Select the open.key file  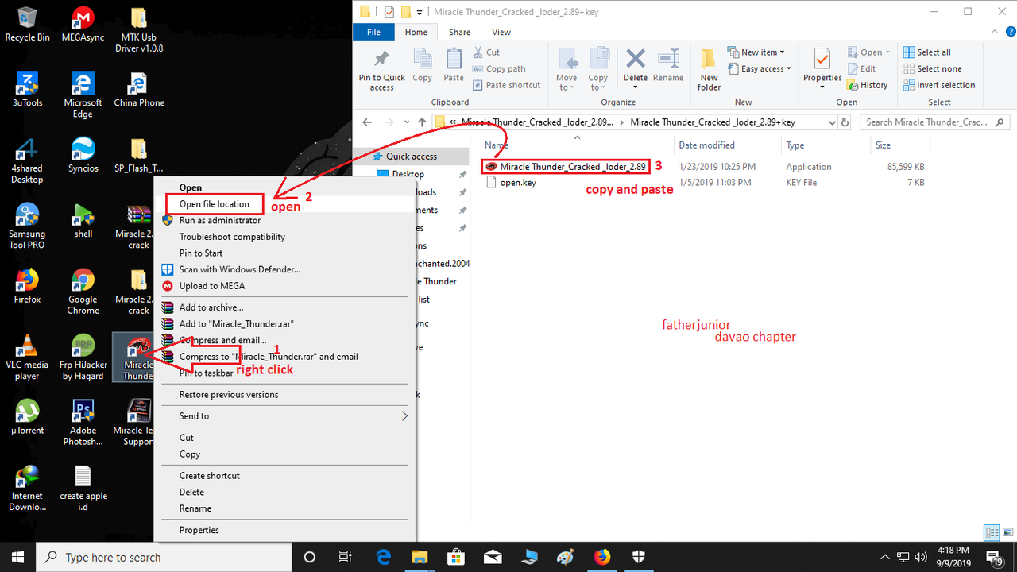click(x=510, y=182)
